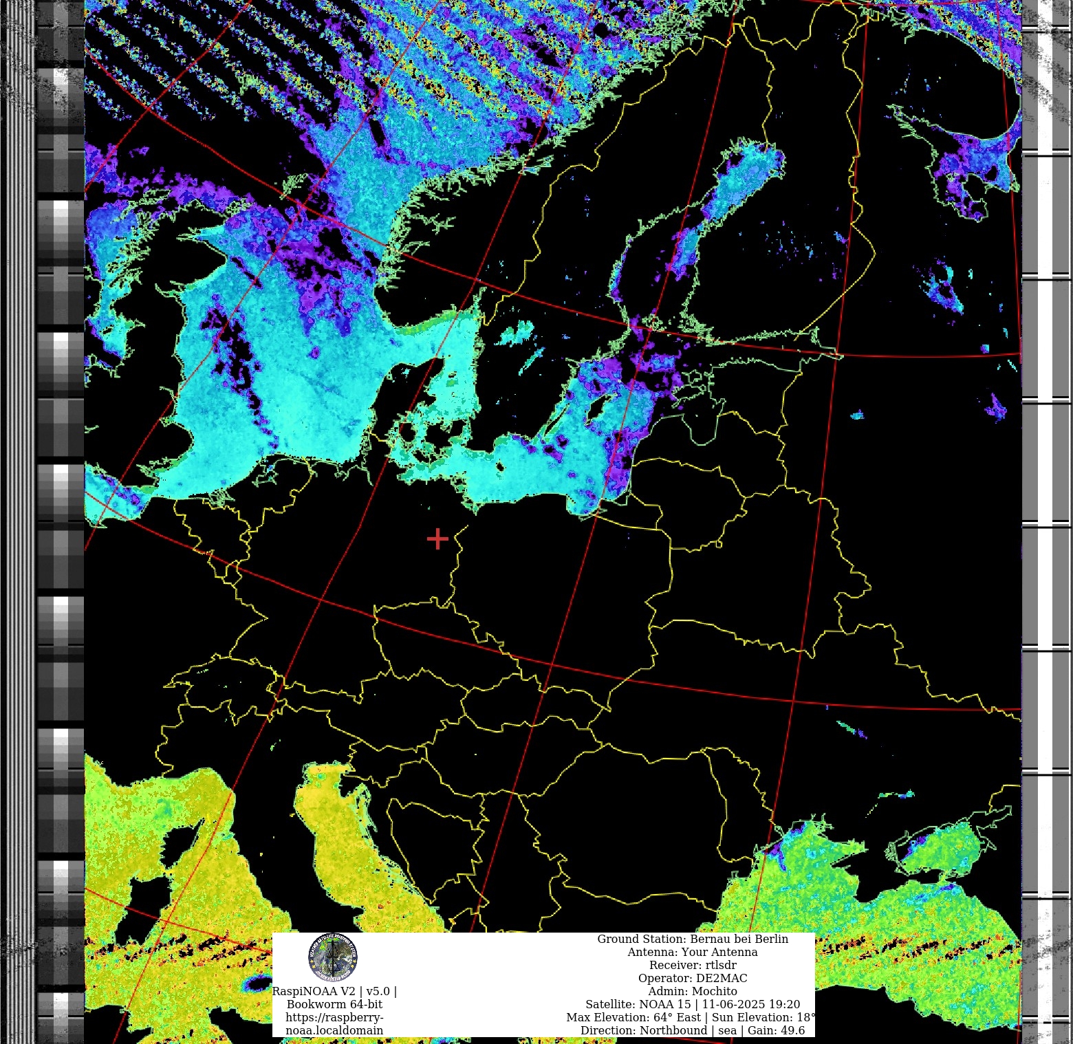Select the 'RaspiNOAA V2 | v5.0' text
The width and height of the screenshot is (1073, 1044).
coord(334,991)
